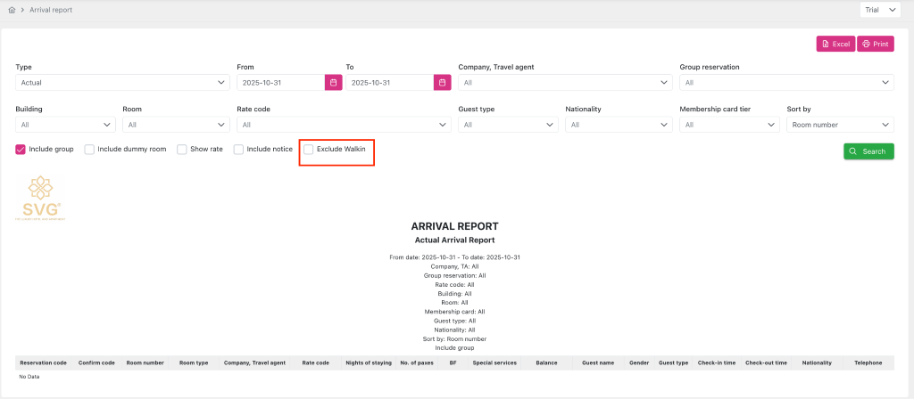914x399 pixels.
Task: Uncheck the Include group checkbox
Action: coord(21,150)
